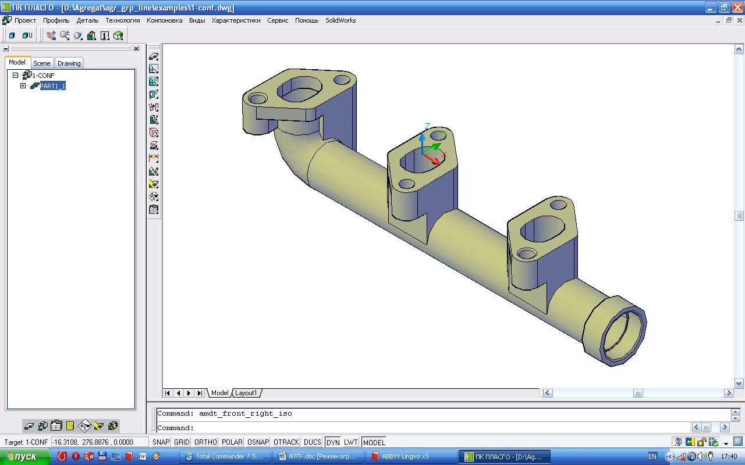The height and width of the screenshot is (465, 745).
Task: Click the vertical toolbar icon with red arrows
Action: coord(154,108)
